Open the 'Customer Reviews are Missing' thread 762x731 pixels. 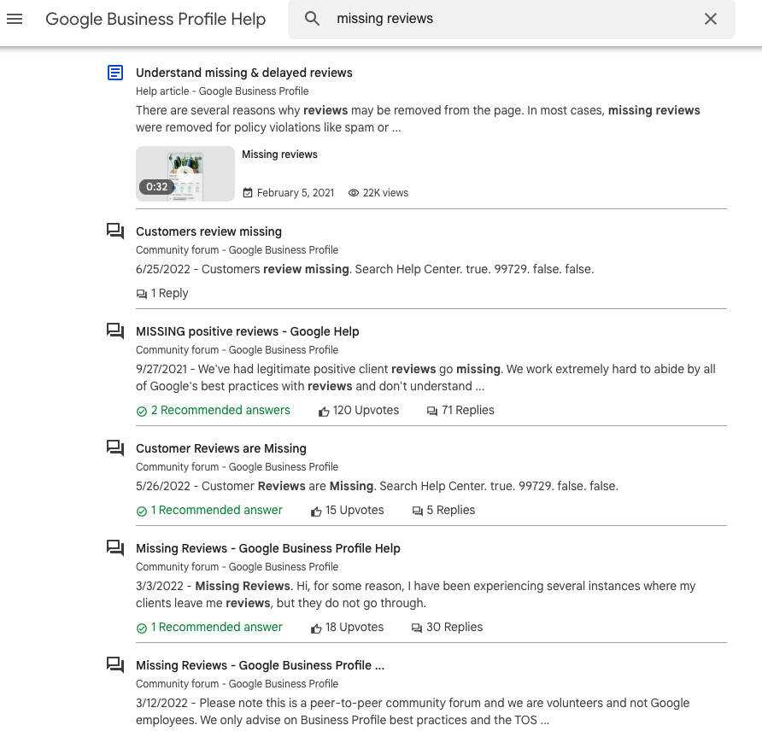tap(221, 448)
